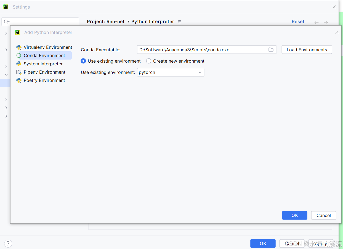Click the Pipenv Environment folder icon
The image size is (343, 249).
pos(19,72)
